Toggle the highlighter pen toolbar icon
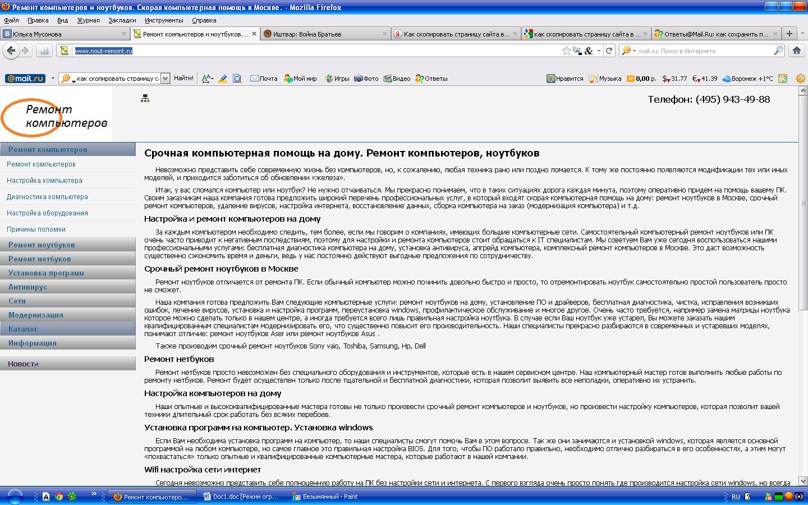 [x=223, y=79]
